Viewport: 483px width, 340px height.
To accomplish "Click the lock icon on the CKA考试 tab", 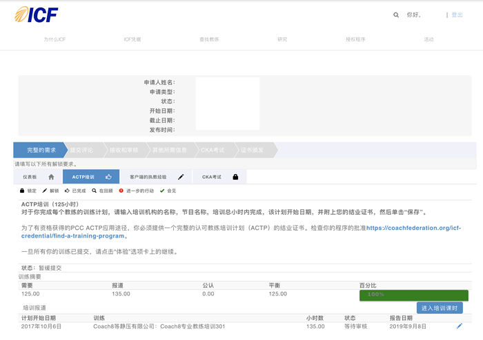I will click(235, 177).
